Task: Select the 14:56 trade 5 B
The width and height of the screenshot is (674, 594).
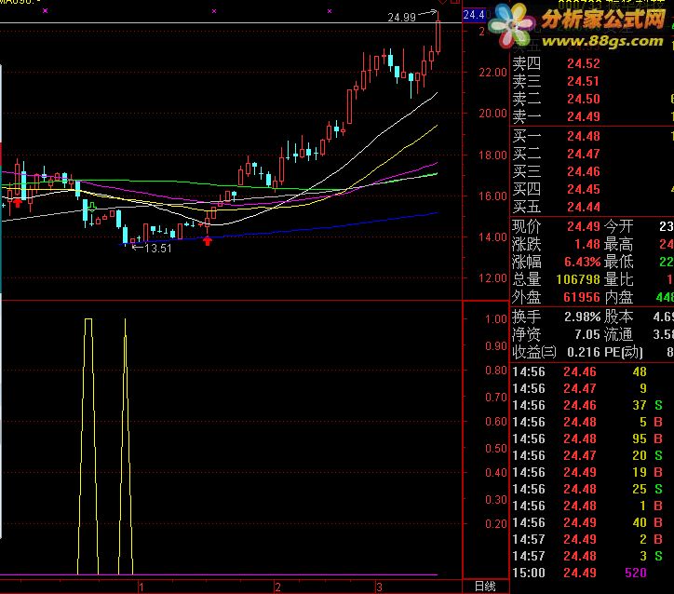Action: 593,422
